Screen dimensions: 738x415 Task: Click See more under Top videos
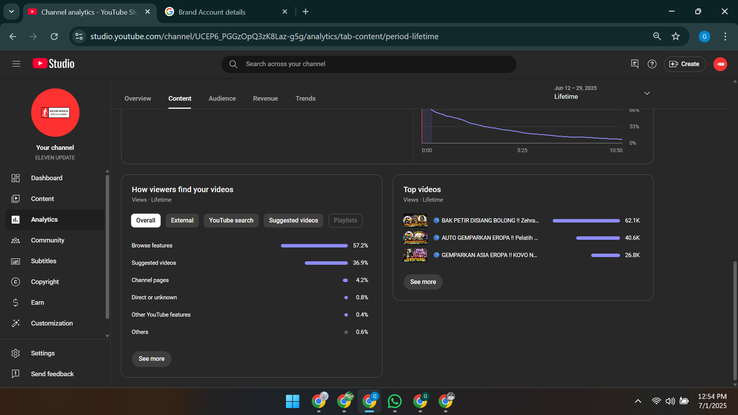pos(423,282)
